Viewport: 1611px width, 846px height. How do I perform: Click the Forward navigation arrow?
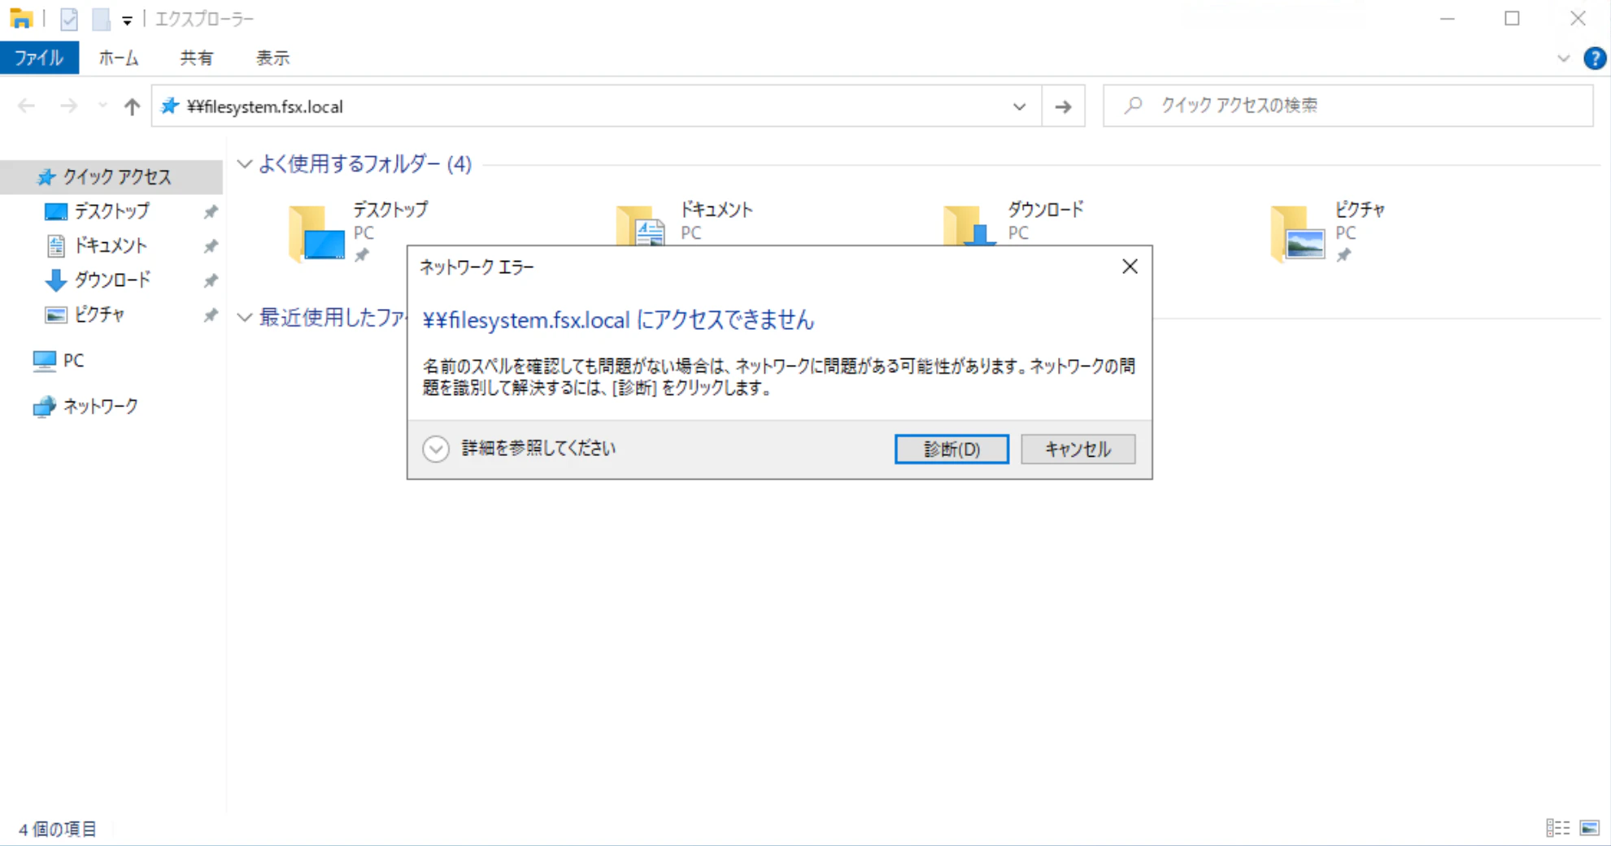(69, 106)
